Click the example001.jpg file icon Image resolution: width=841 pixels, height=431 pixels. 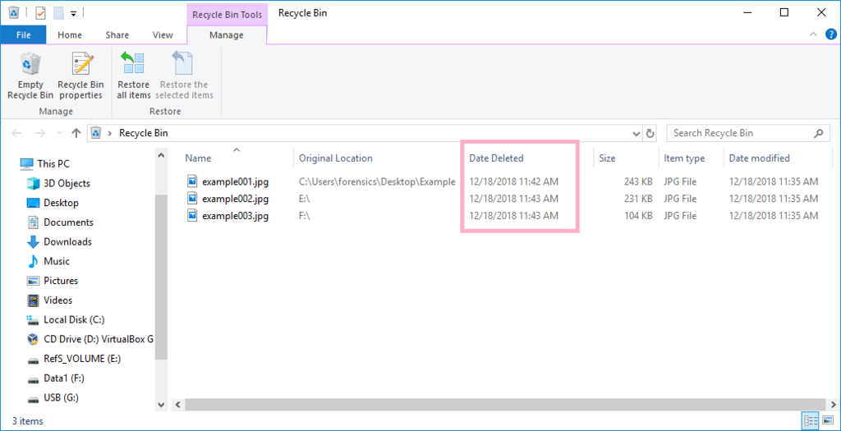pos(193,181)
